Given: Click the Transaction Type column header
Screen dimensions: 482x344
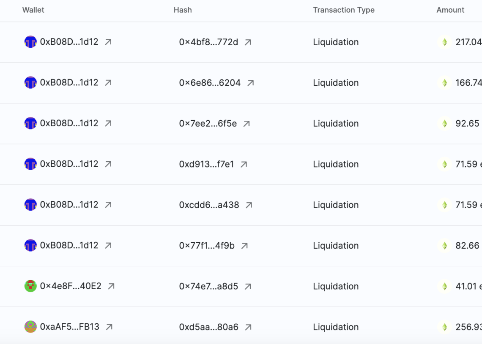Looking at the screenshot, I should coord(344,10).
